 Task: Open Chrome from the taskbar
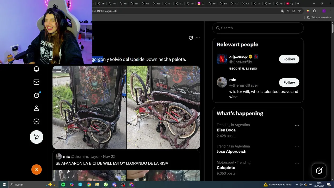89,185
